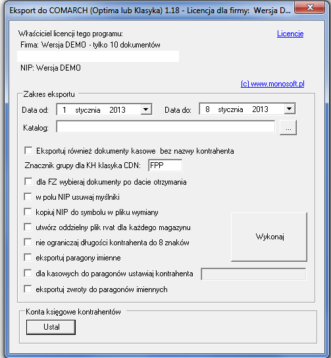Enable eksportuj paragony imienne
The image size is (331, 358).
click(x=28, y=258)
